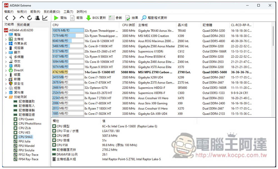Switch to 功能表 tab
The height and width of the screenshot is (169, 278).
click(9, 24)
